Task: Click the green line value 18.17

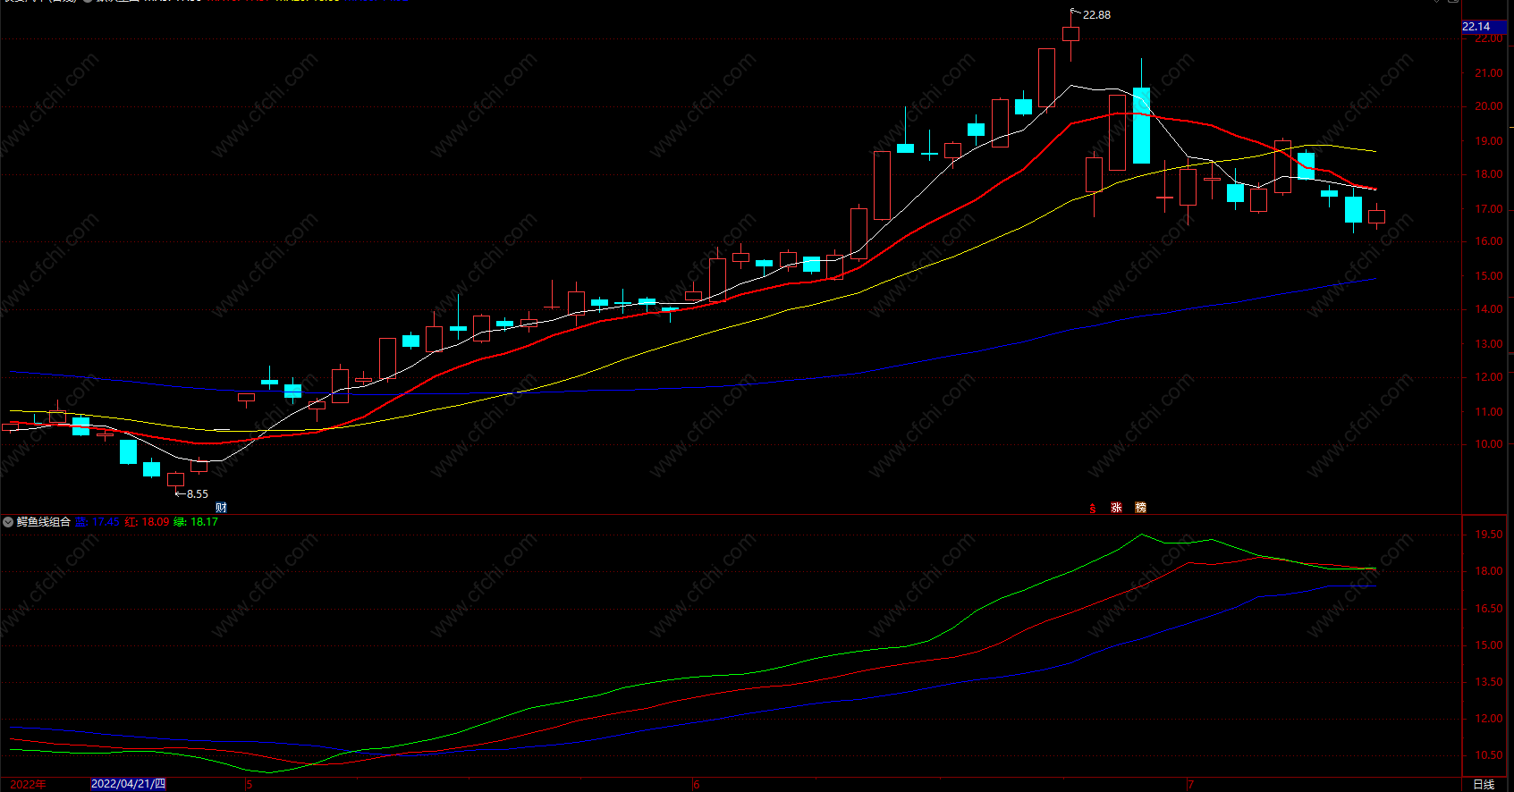Action: point(204,522)
